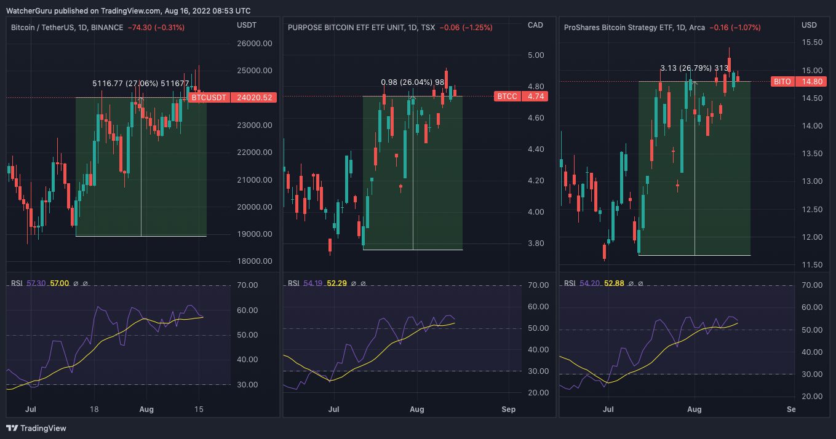Click the 5116.77 (27.06%) measurement label

click(x=141, y=83)
